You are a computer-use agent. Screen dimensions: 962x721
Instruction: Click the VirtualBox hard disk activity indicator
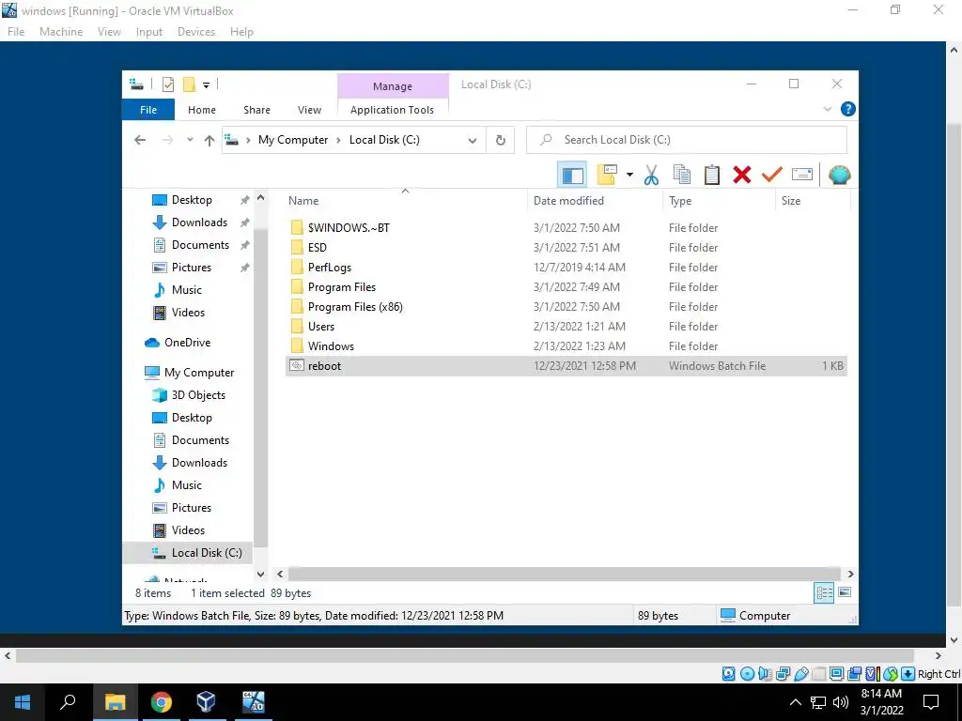click(728, 674)
